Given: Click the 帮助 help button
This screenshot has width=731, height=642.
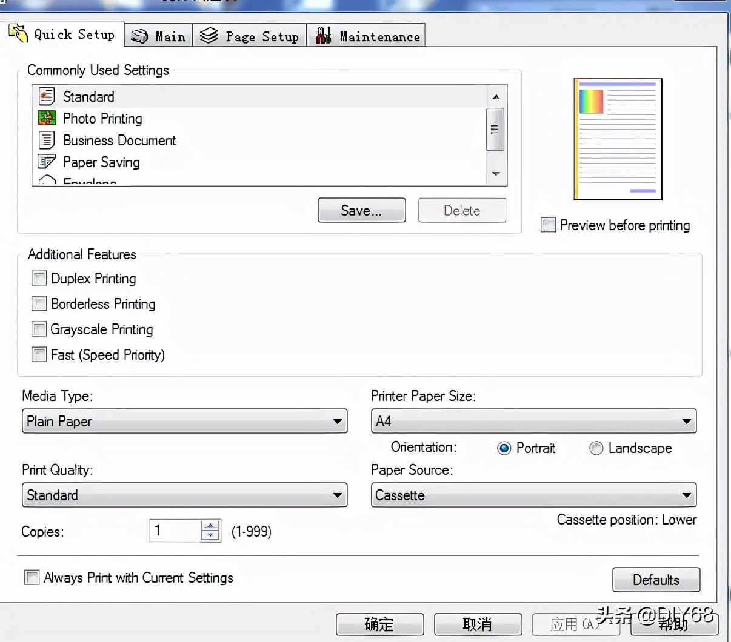Looking at the screenshot, I should click(675, 624).
